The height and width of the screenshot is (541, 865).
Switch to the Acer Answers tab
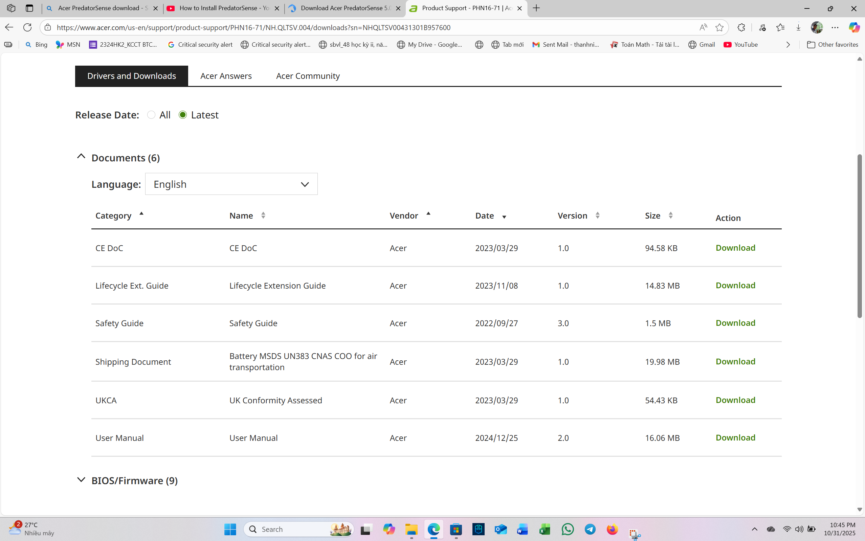226,76
